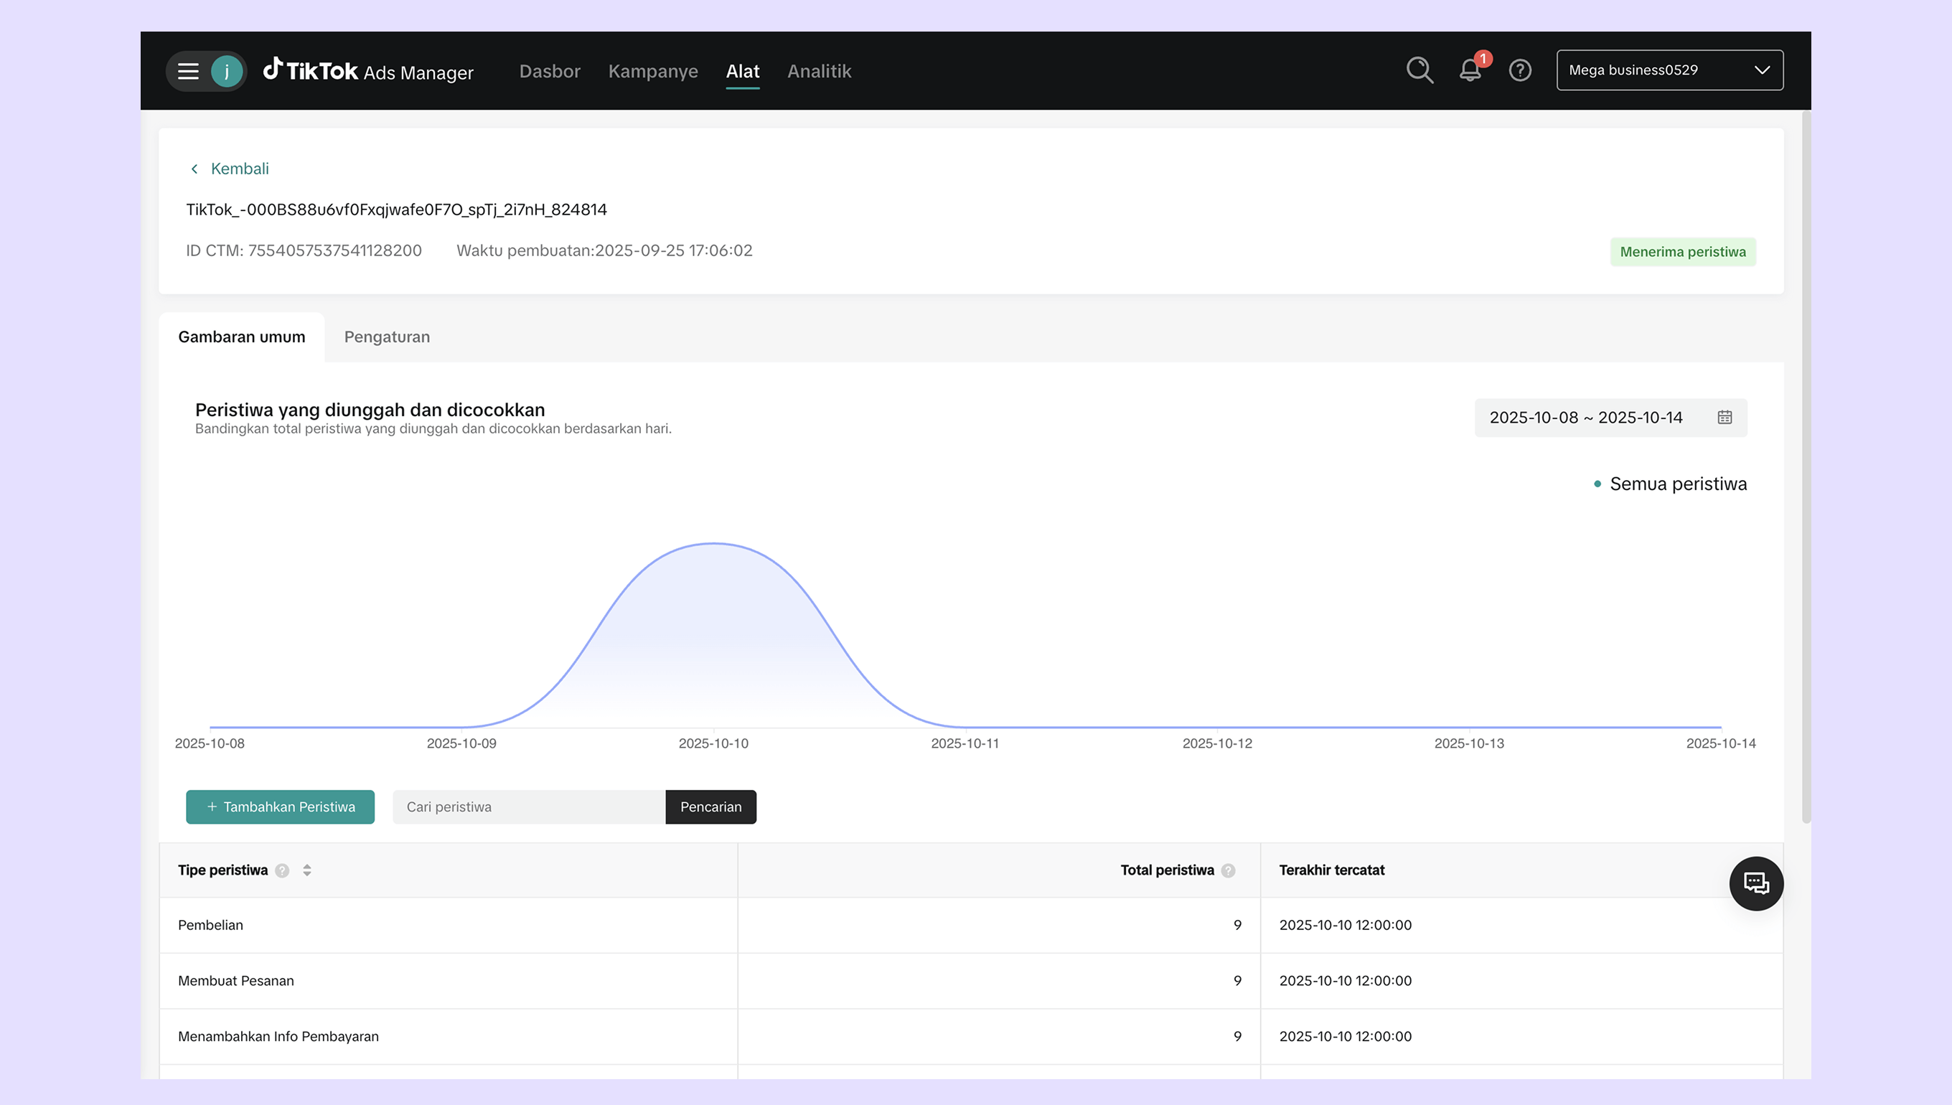This screenshot has height=1105, width=1952.
Task: Click the calendar icon in date range
Action: (x=1725, y=418)
